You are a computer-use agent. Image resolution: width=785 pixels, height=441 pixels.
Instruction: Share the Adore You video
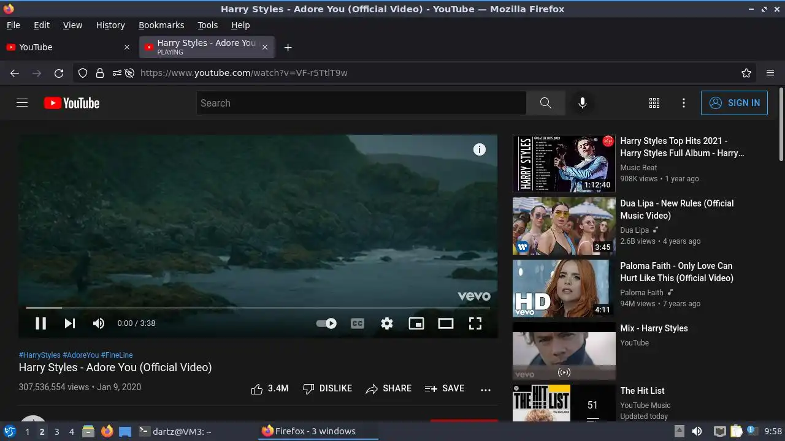coord(389,388)
